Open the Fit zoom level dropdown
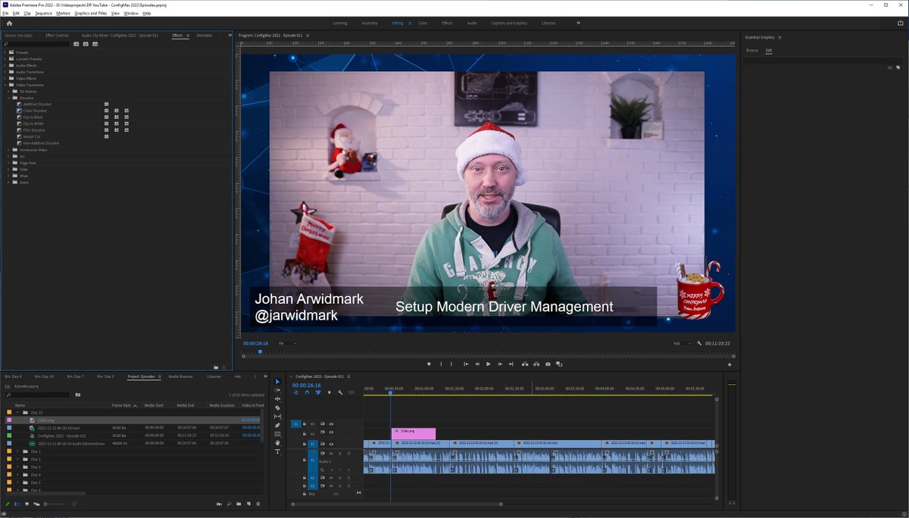909x518 pixels. coord(287,343)
